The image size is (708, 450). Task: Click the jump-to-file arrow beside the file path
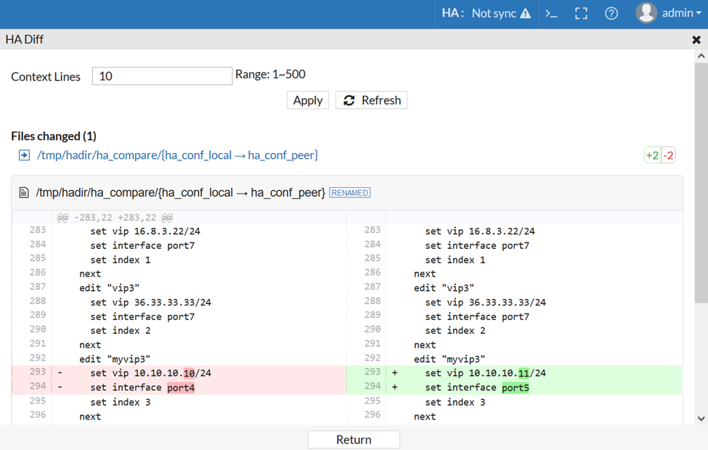(23, 155)
